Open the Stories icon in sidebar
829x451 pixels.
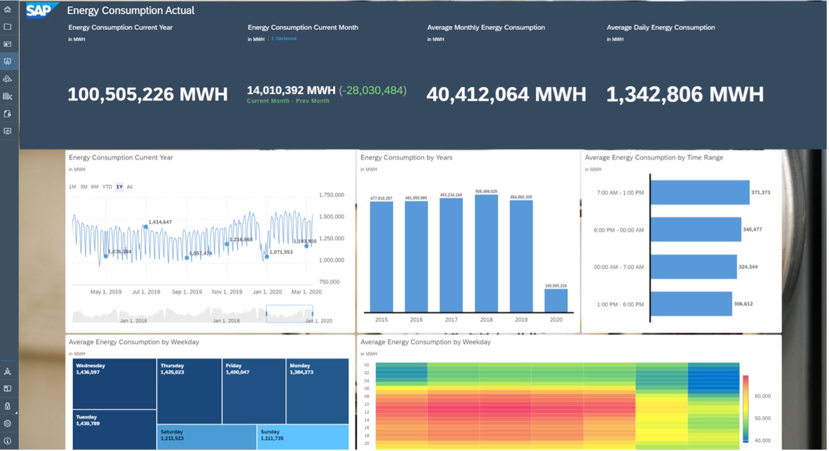8,44
